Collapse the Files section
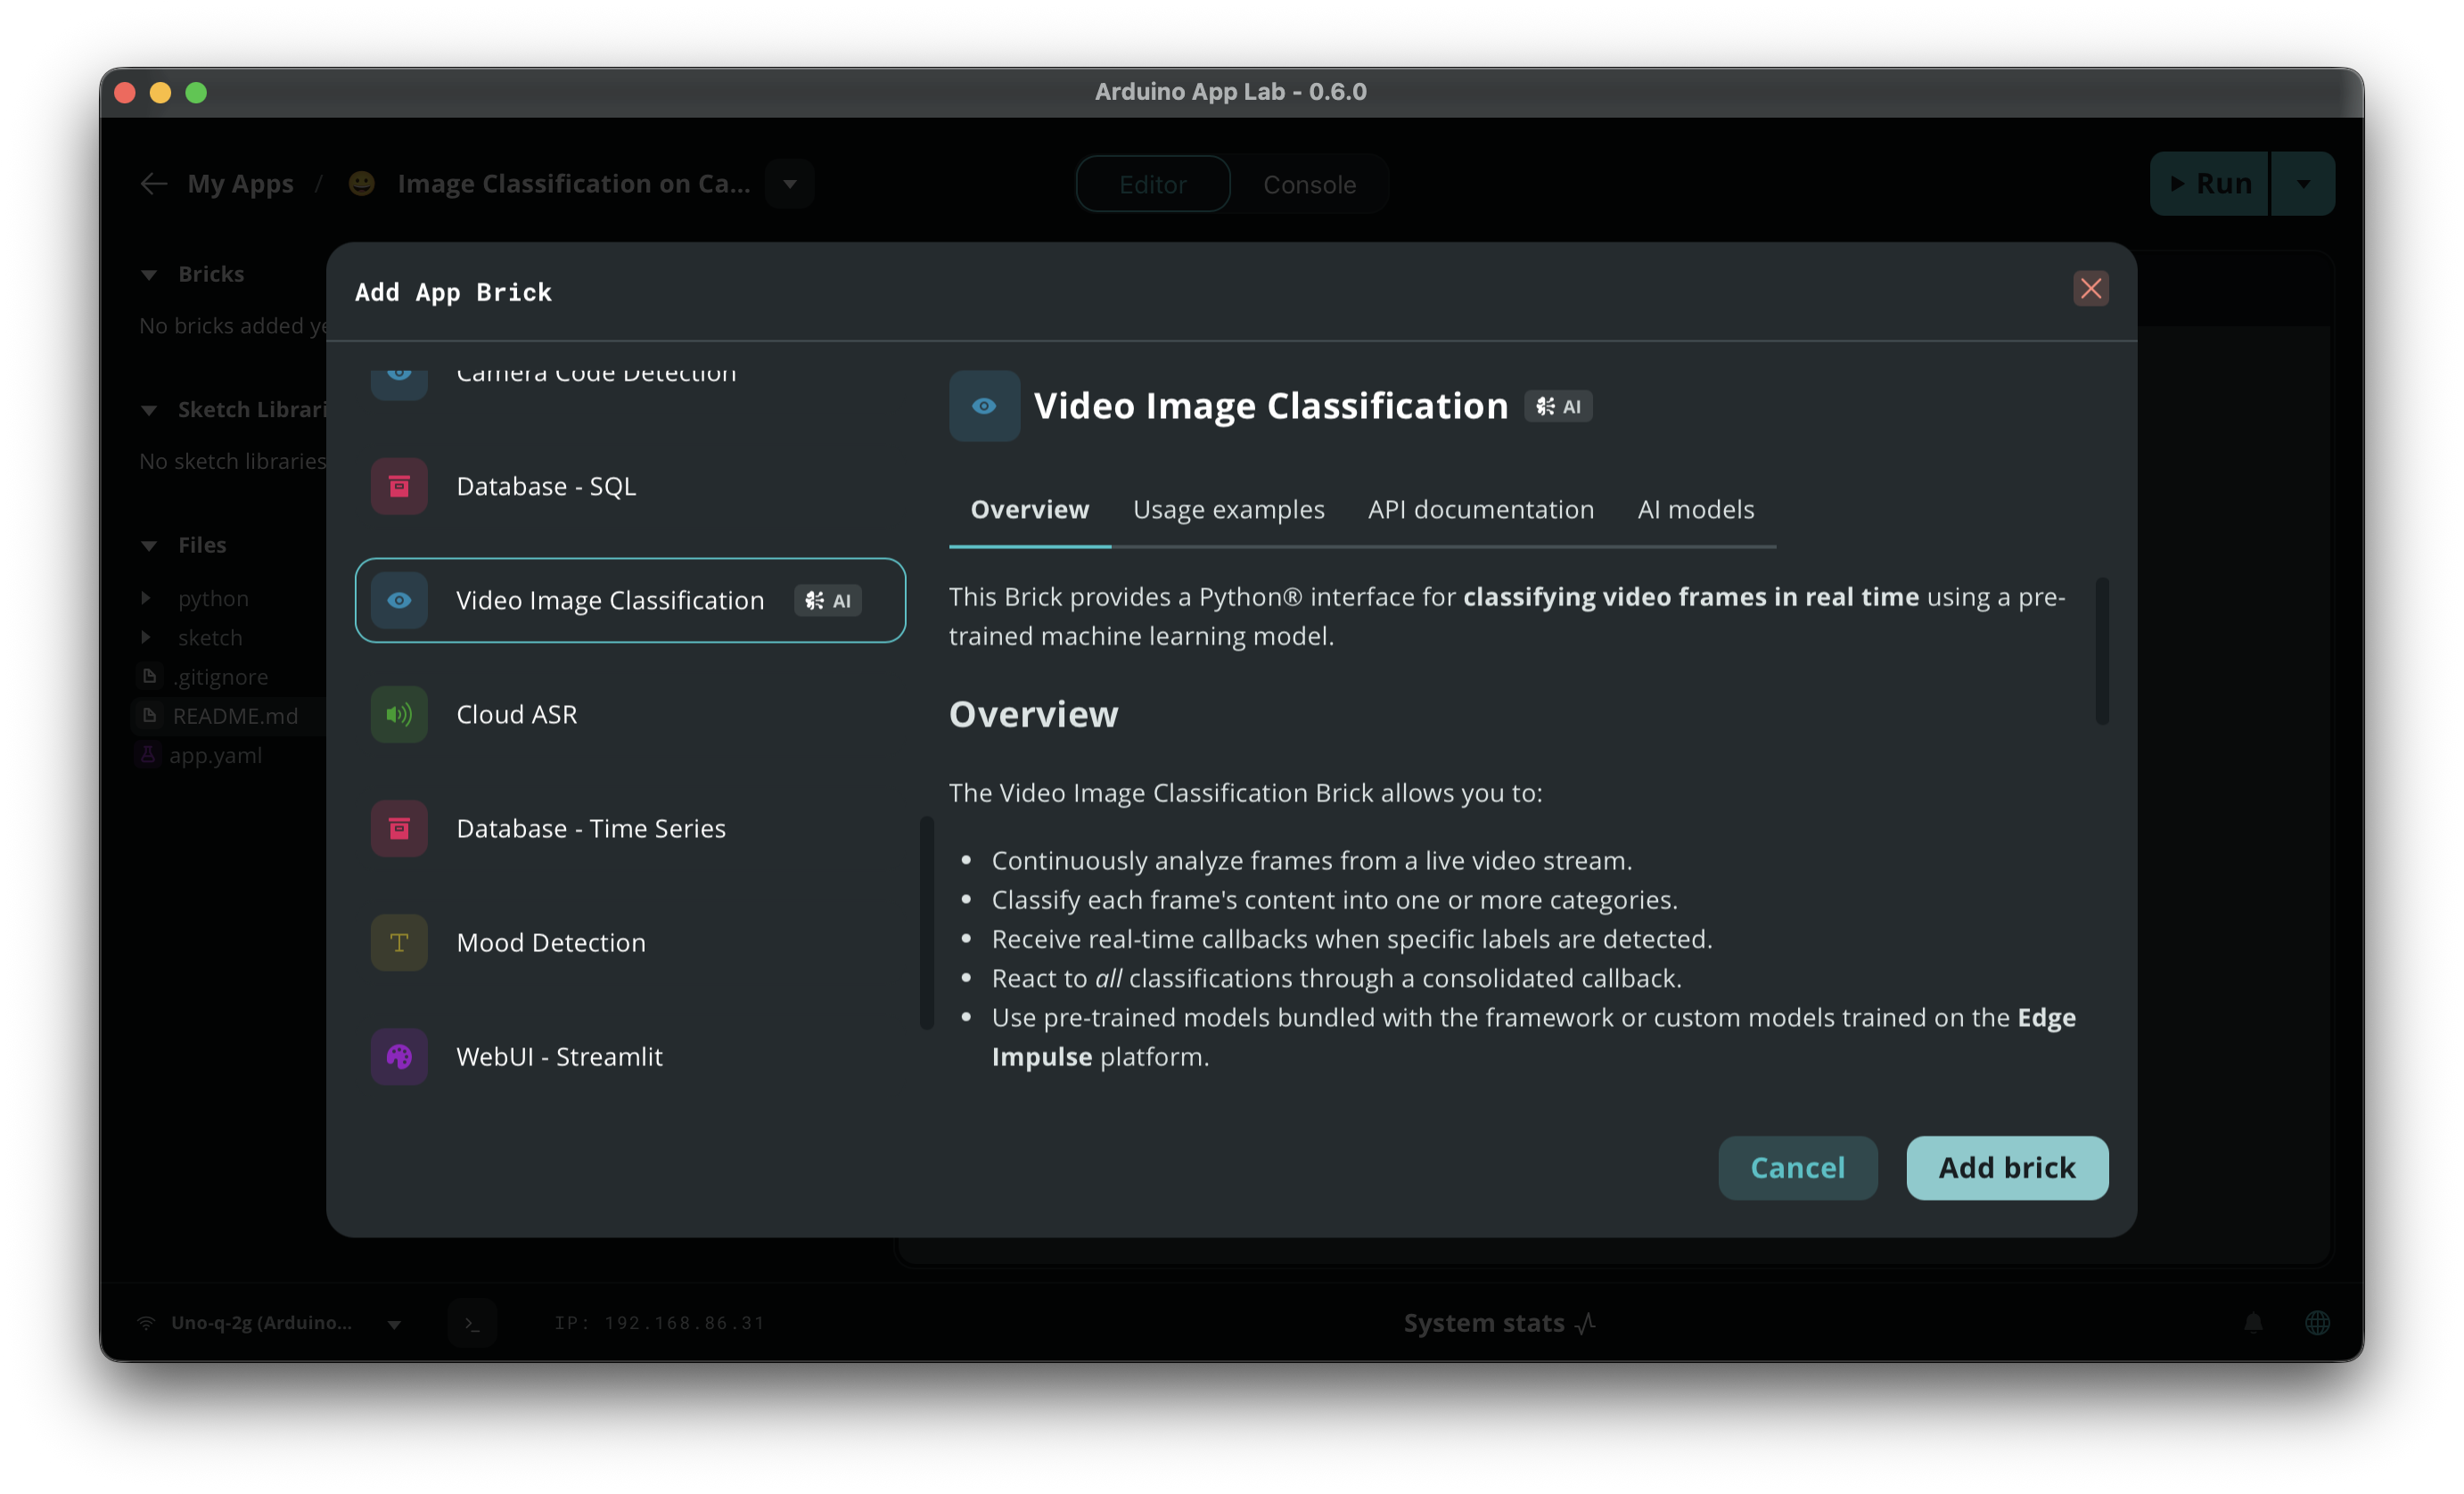 149,546
